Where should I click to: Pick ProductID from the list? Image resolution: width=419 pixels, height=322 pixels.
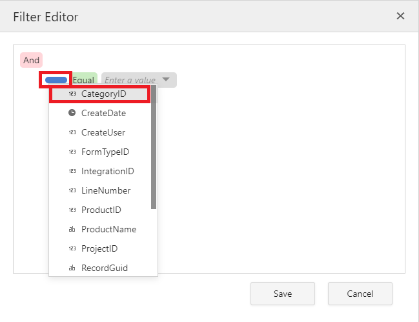pyautogui.click(x=99, y=210)
